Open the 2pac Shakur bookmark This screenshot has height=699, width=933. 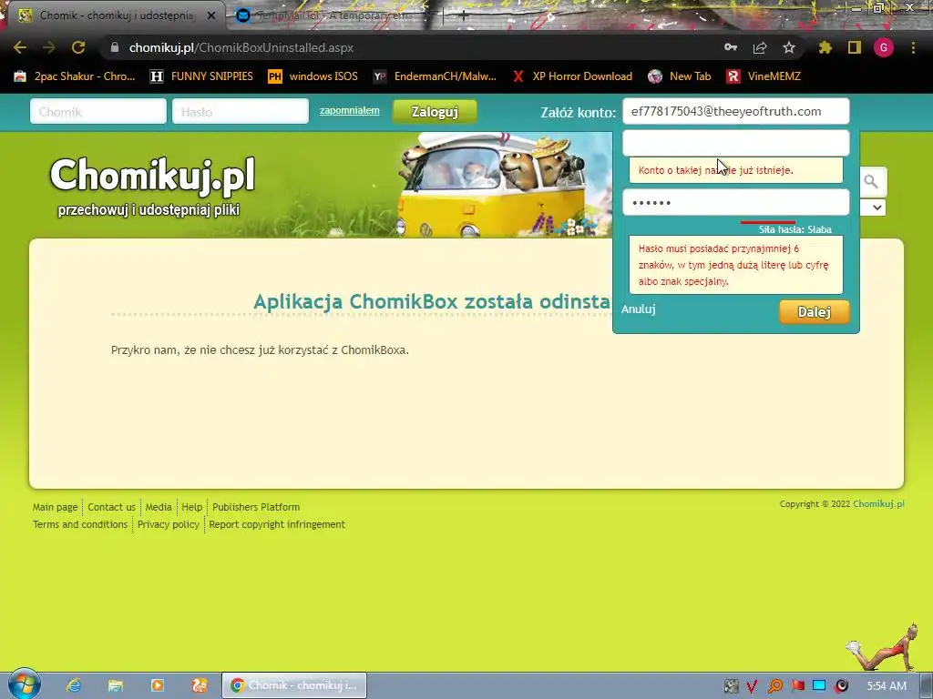(75, 76)
